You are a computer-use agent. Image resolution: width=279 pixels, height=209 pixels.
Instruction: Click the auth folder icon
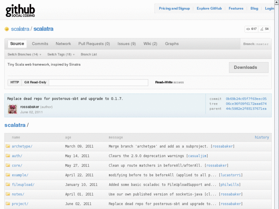[8, 156]
